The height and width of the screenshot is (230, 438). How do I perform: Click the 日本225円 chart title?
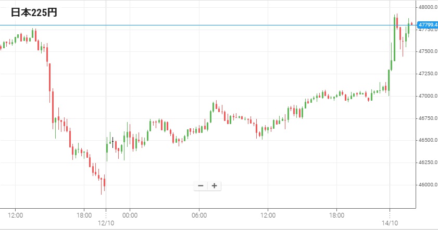click(34, 13)
